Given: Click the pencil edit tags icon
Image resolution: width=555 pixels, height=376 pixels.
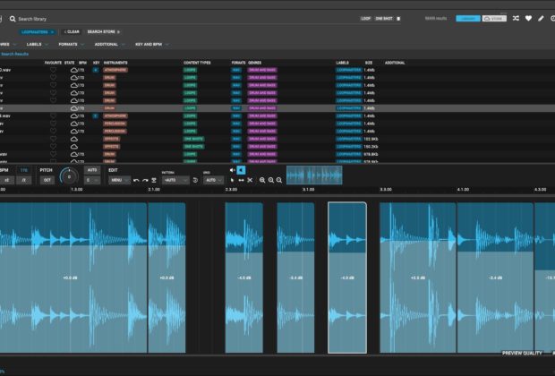Looking at the screenshot, I should click(541, 19).
